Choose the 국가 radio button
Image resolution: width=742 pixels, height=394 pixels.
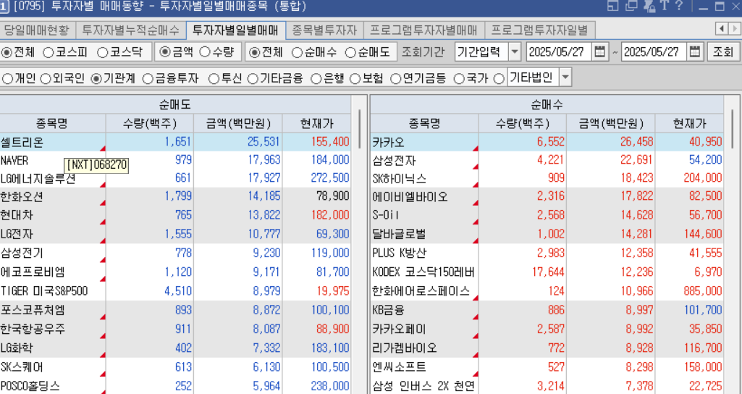tap(459, 79)
